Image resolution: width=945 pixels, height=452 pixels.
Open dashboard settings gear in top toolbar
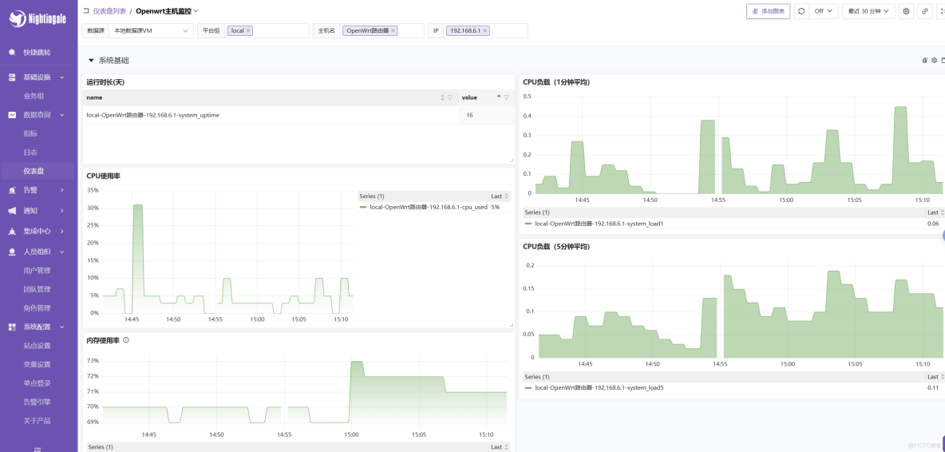tap(906, 11)
